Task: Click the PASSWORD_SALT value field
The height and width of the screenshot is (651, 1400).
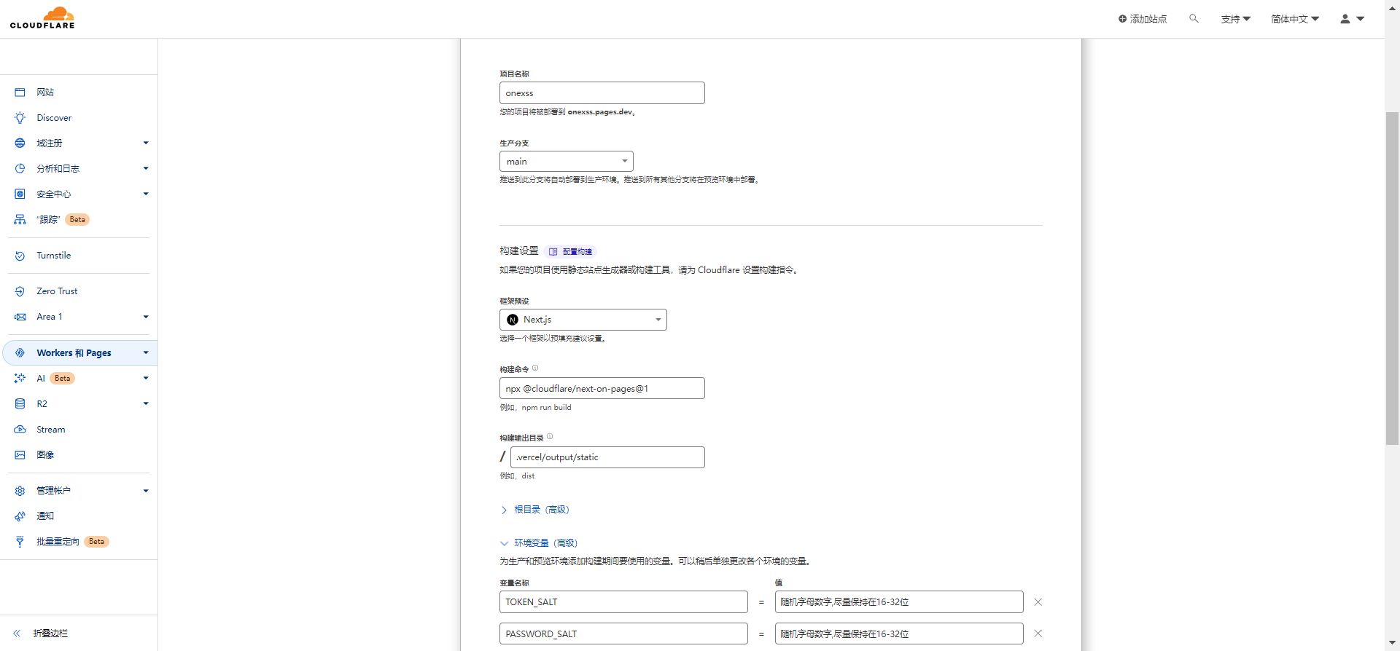Action: pos(899,634)
